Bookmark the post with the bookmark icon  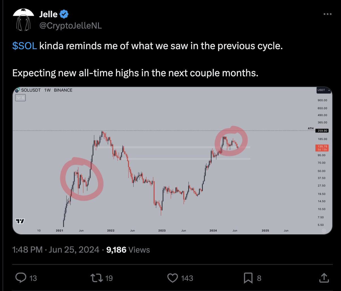(248, 278)
